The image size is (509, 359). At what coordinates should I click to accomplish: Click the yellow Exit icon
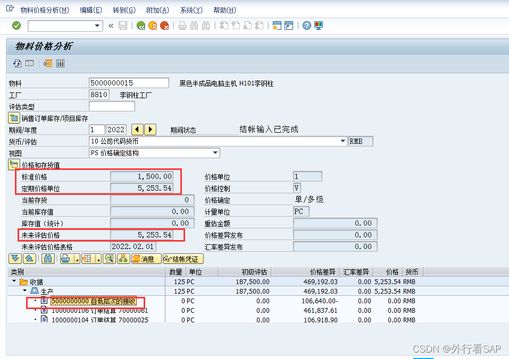point(153,25)
